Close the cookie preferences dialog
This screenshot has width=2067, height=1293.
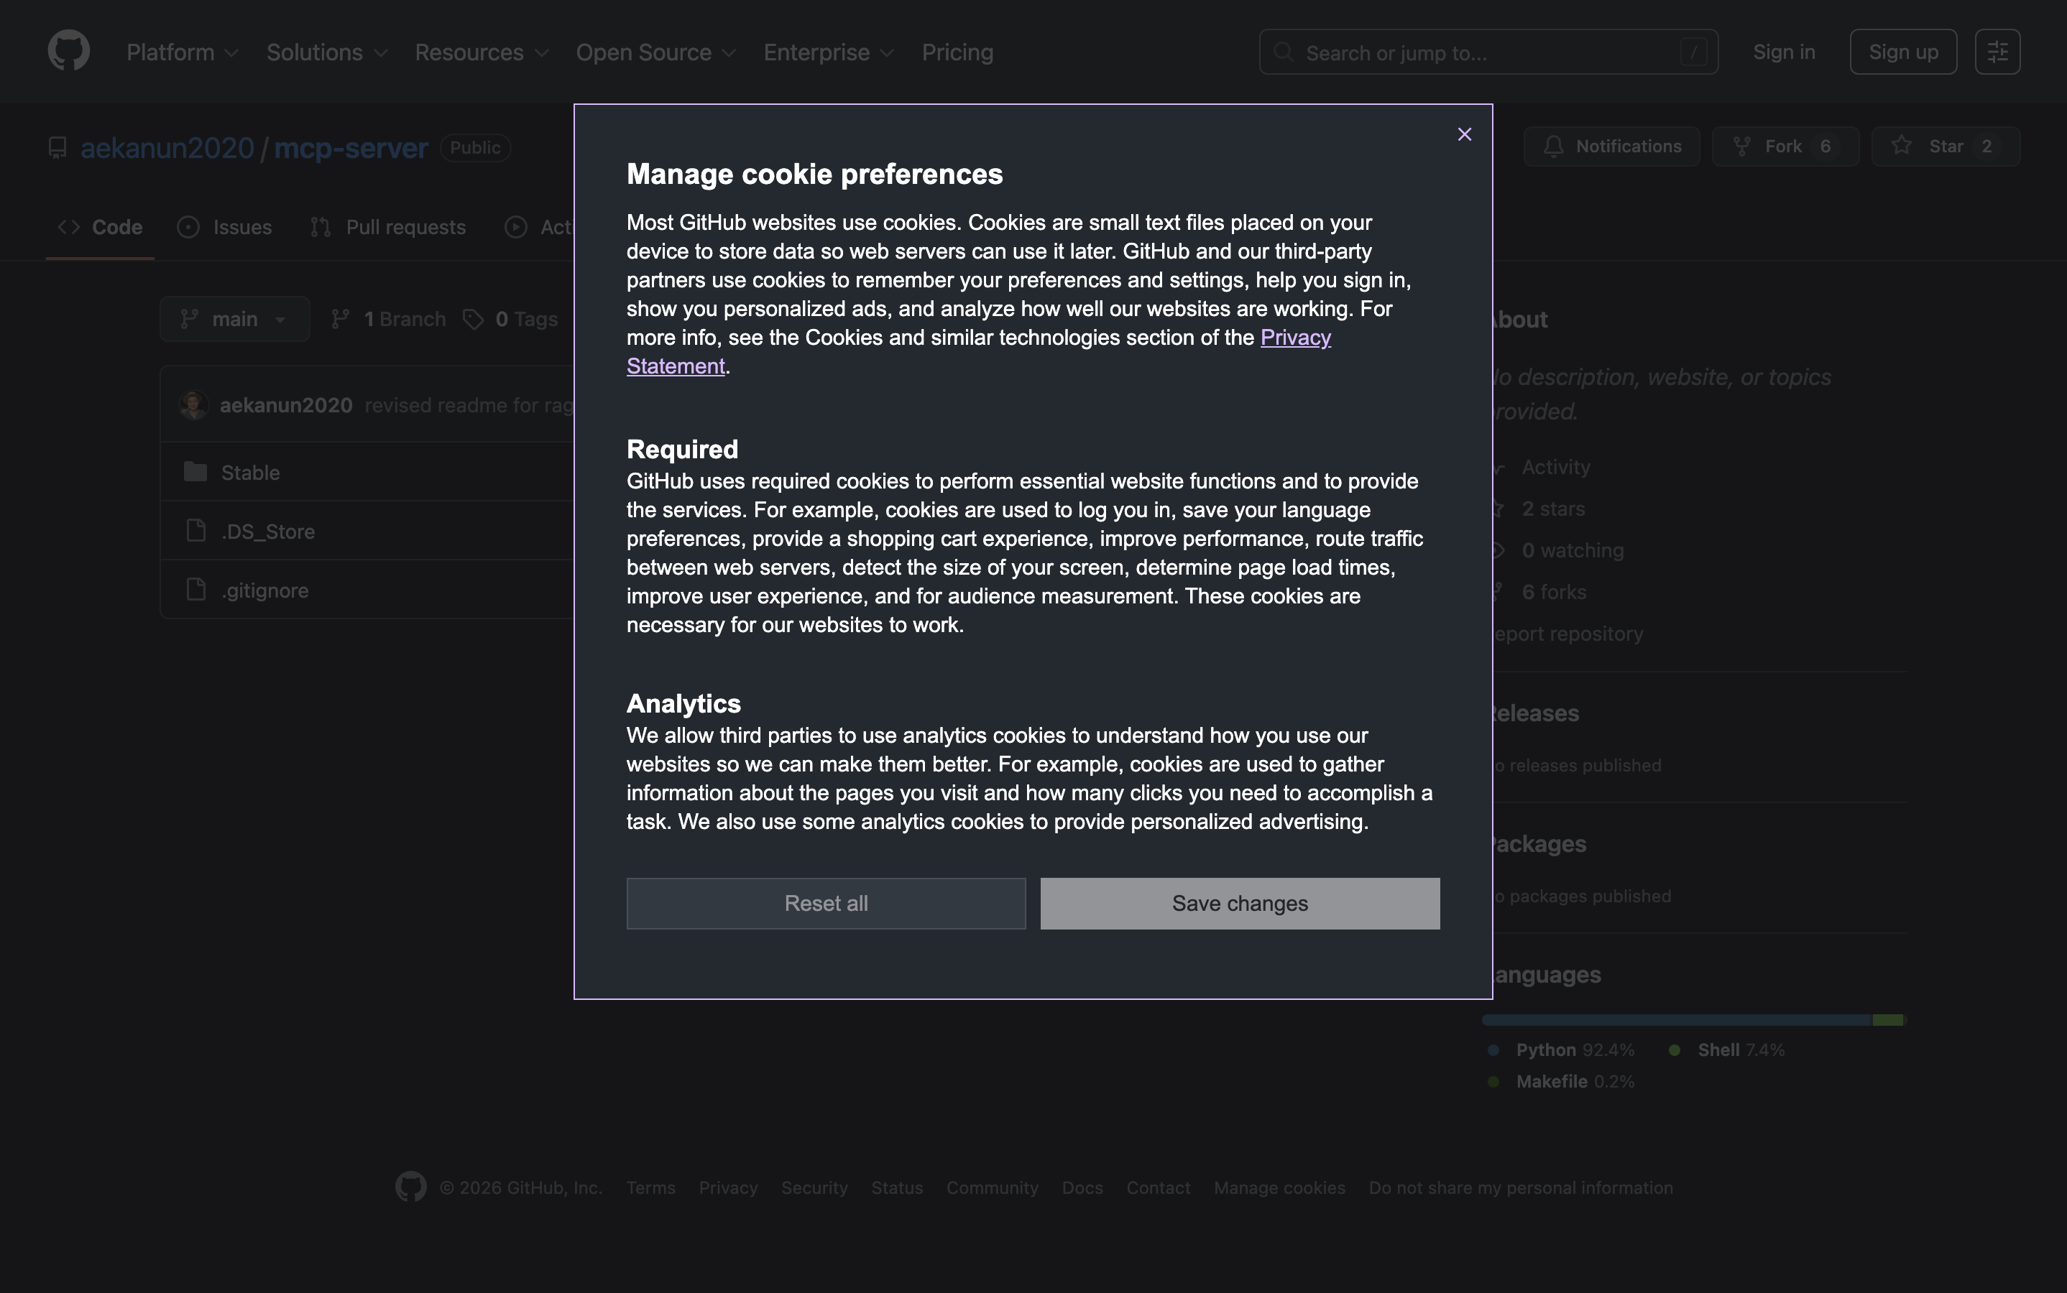click(1464, 134)
